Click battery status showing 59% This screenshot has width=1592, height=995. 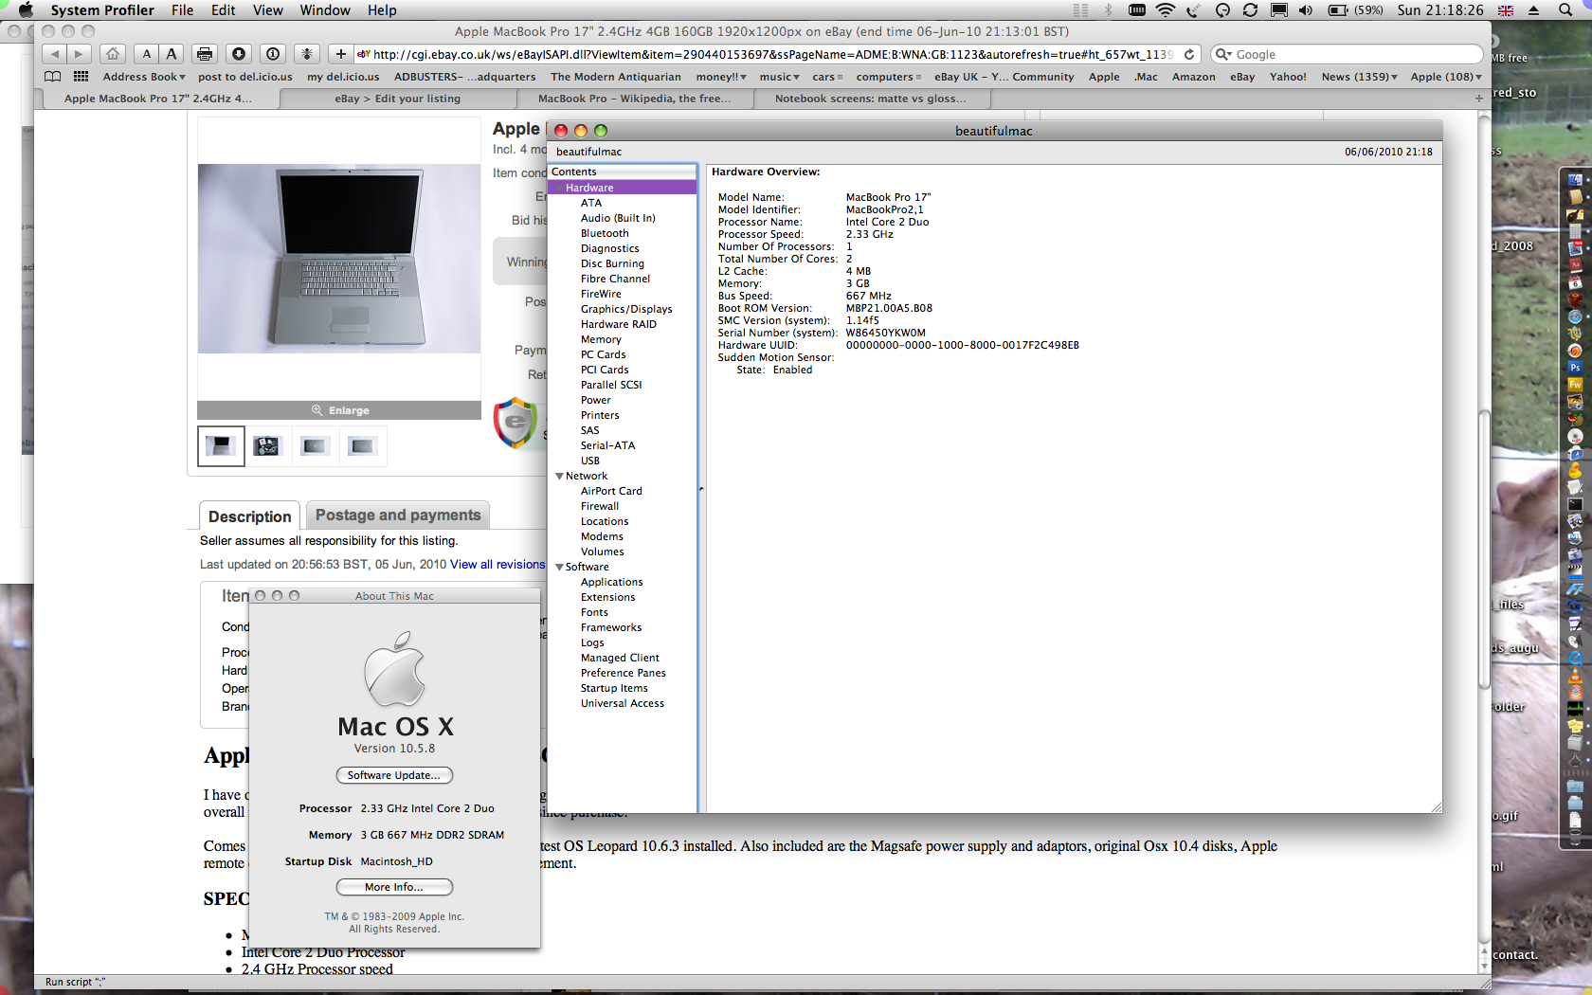1355,10
